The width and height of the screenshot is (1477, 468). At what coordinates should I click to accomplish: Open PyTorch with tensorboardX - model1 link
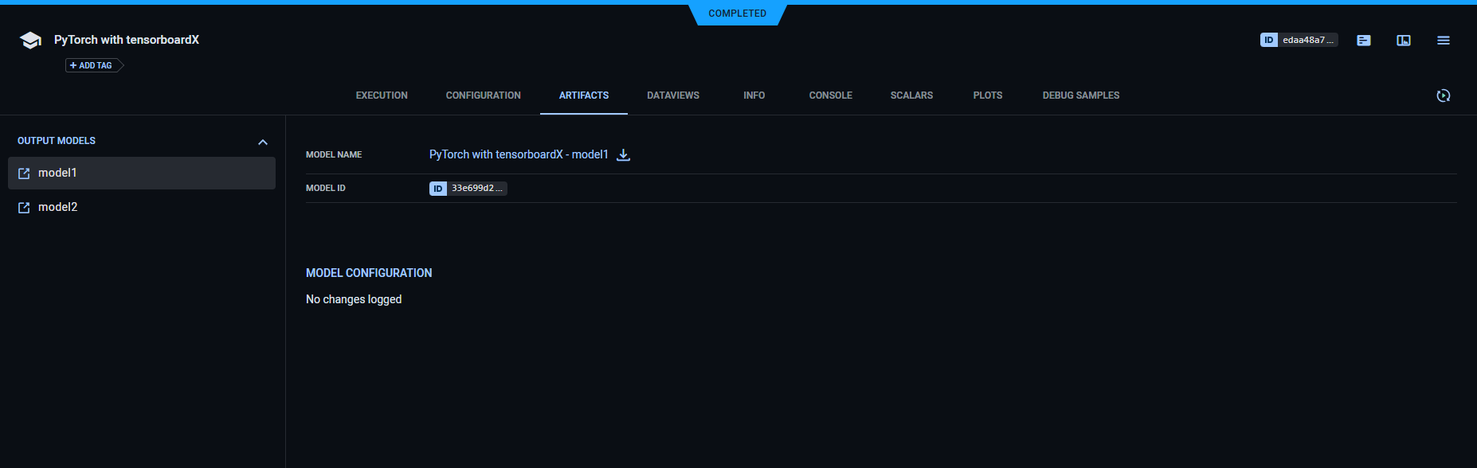519,154
